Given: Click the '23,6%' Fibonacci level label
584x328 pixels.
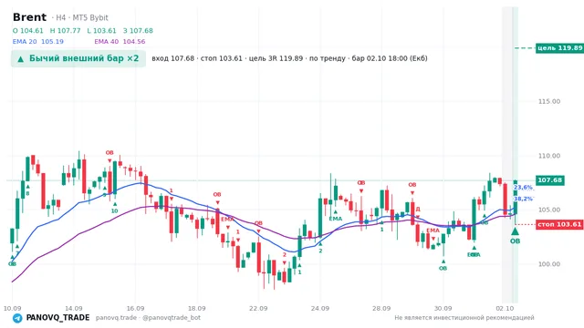Looking at the screenshot, I should coord(523,188).
